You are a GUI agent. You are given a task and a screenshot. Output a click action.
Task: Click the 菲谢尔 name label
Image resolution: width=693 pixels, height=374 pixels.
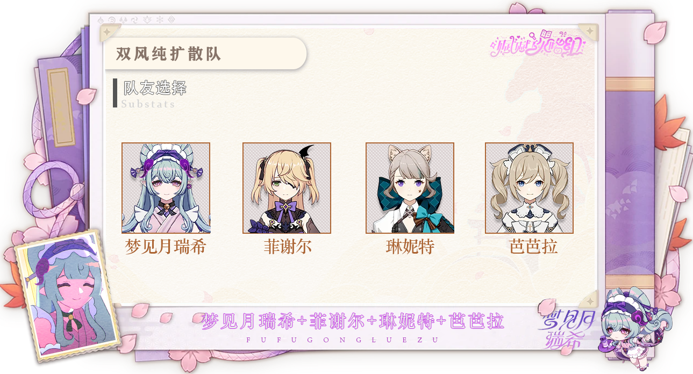[288, 247]
